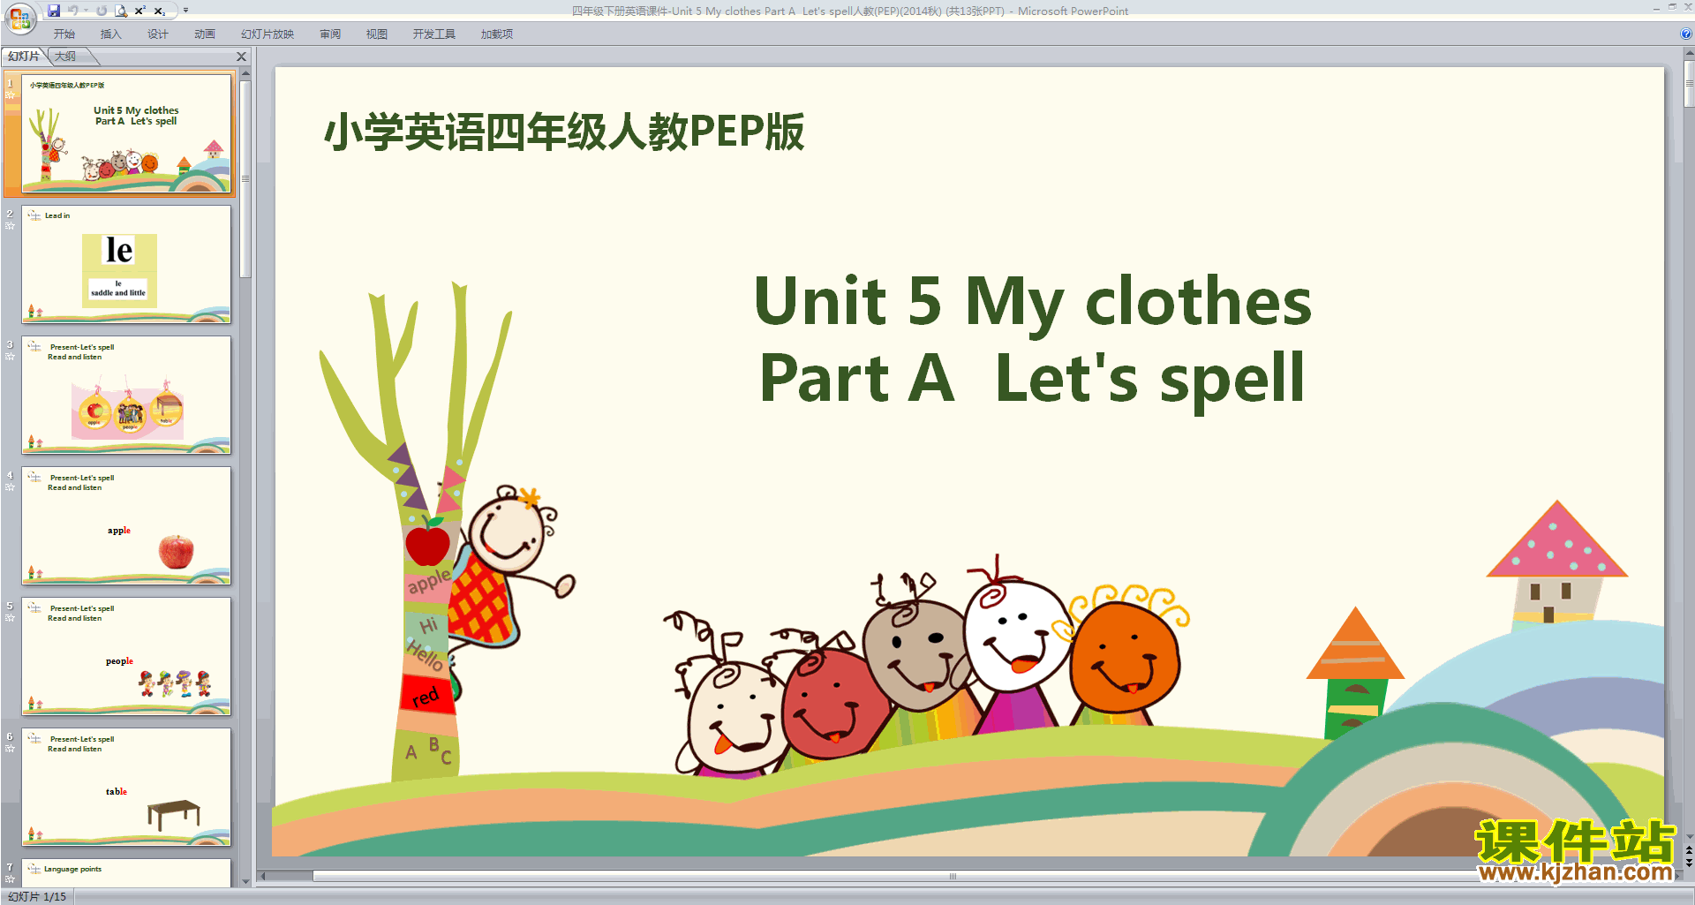1695x905 pixels.
Task: Open the 设计 ribbon tab
Action: click(158, 34)
